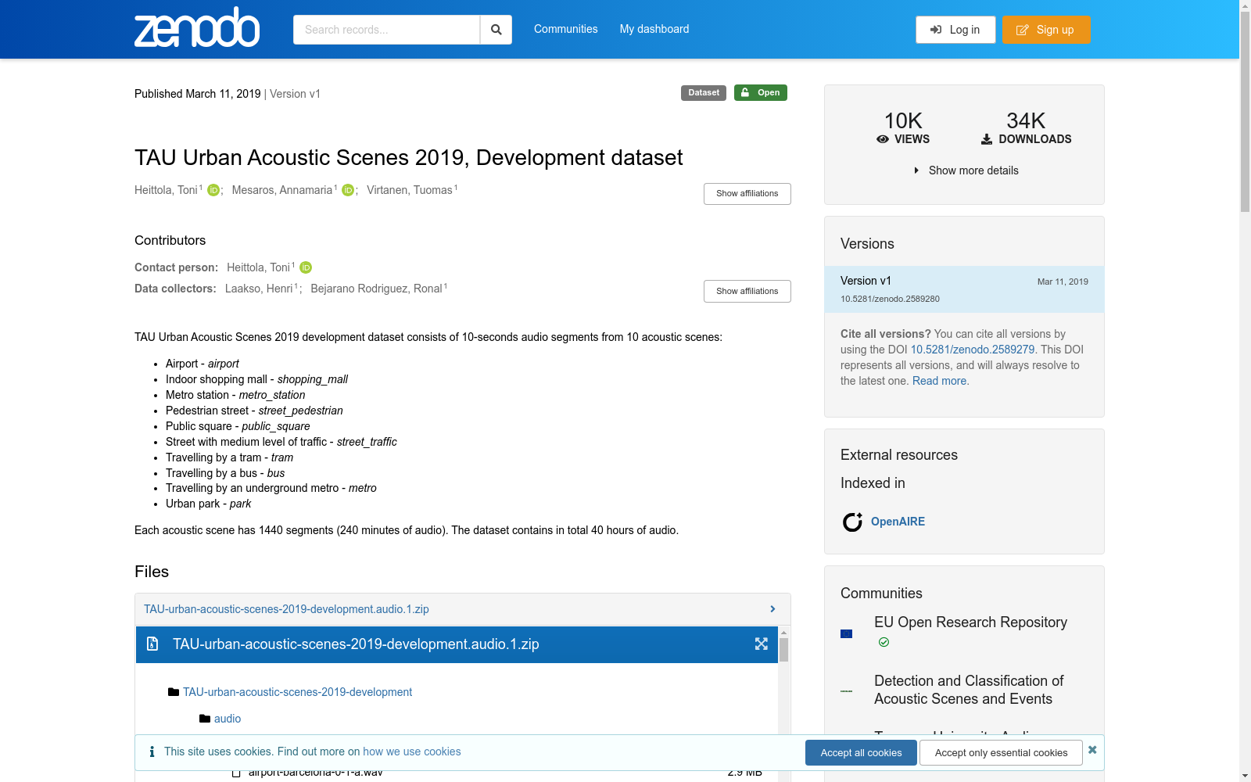
Task: Click the contact person's ORCID icon
Action: click(306, 267)
